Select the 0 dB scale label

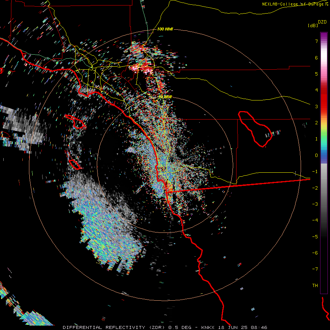[316, 155]
